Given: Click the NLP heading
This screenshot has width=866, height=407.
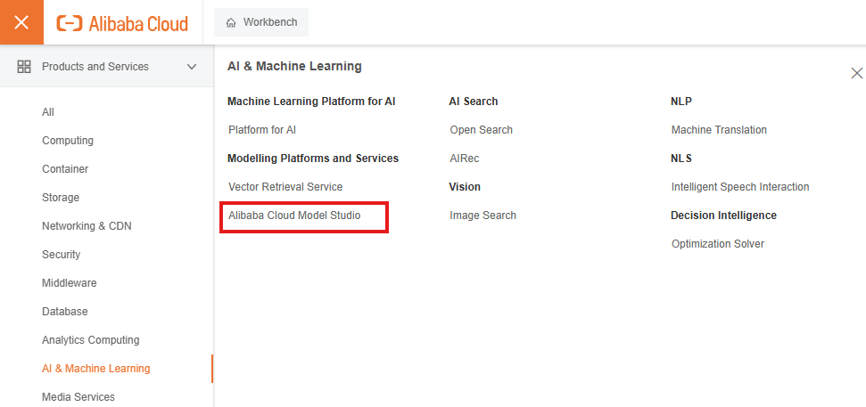Looking at the screenshot, I should click(681, 102).
